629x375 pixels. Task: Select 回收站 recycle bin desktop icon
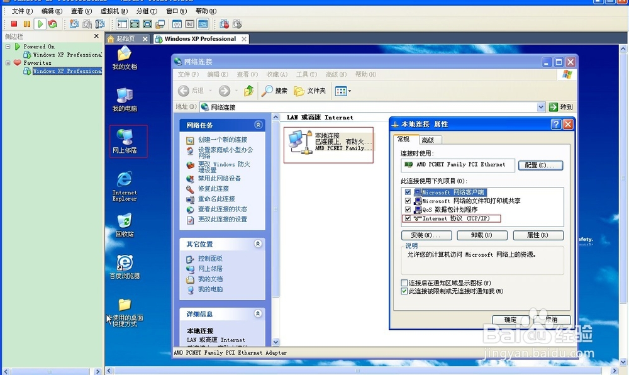click(x=125, y=225)
